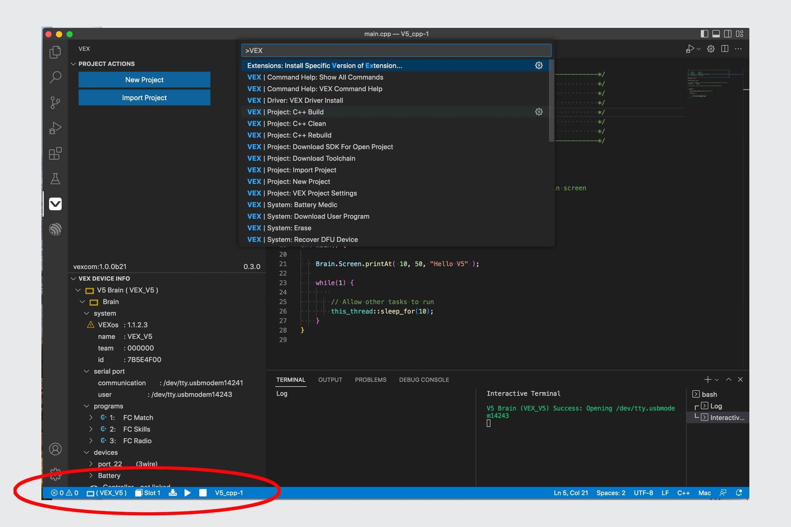
Task: Open the Testing flask view in activity bar
Action: (x=55, y=179)
